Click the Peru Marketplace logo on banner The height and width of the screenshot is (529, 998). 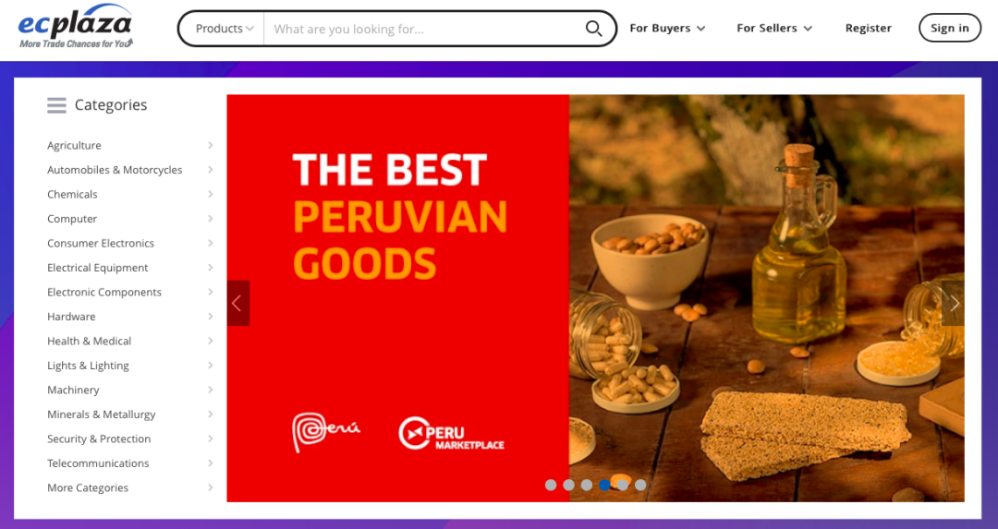(x=451, y=434)
